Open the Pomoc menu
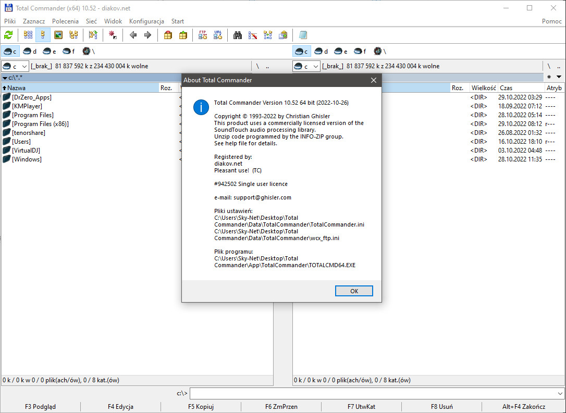566x413 pixels. (x=551, y=21)
